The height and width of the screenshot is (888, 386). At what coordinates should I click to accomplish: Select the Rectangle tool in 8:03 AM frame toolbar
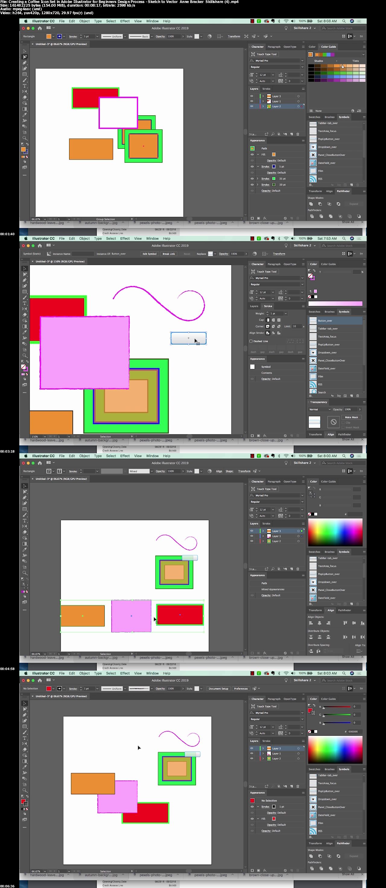click(x=24, y=726)
